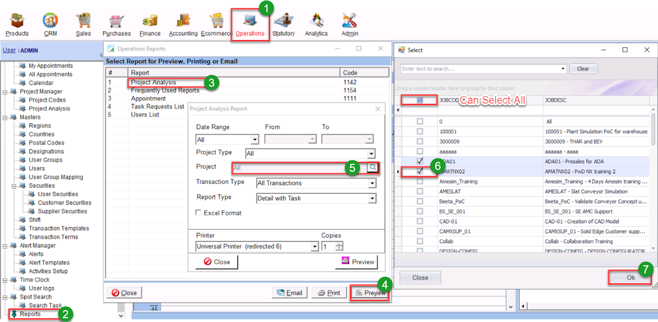Open the Date Range dropdown
658x322 pixels.
point(255,139)
